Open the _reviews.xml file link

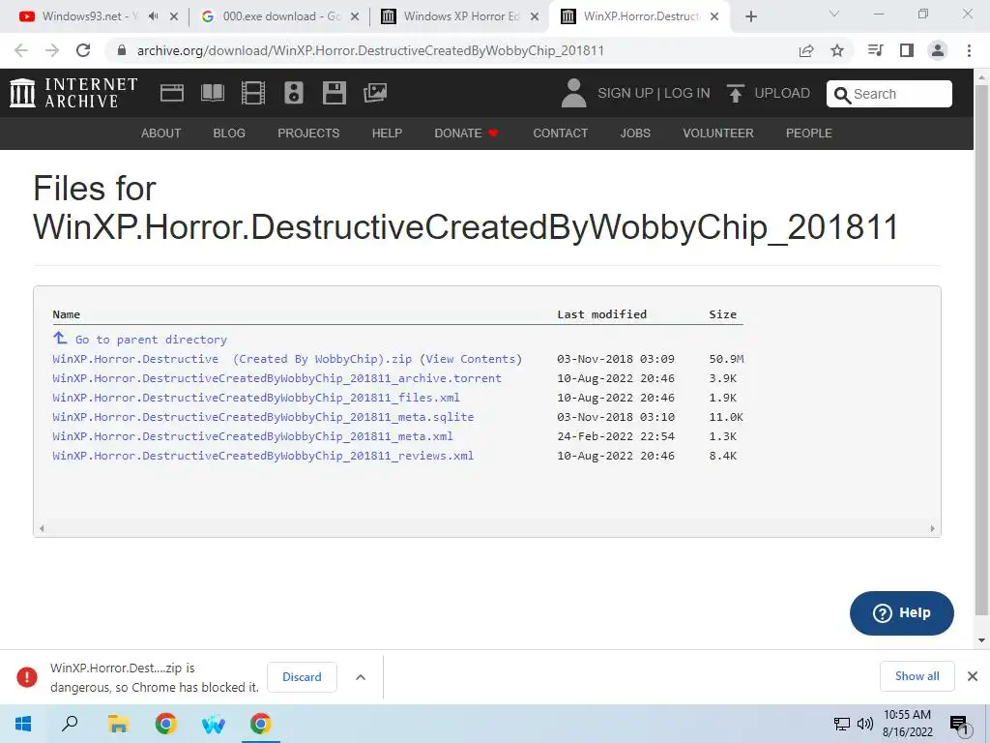(x=263, y=456)
